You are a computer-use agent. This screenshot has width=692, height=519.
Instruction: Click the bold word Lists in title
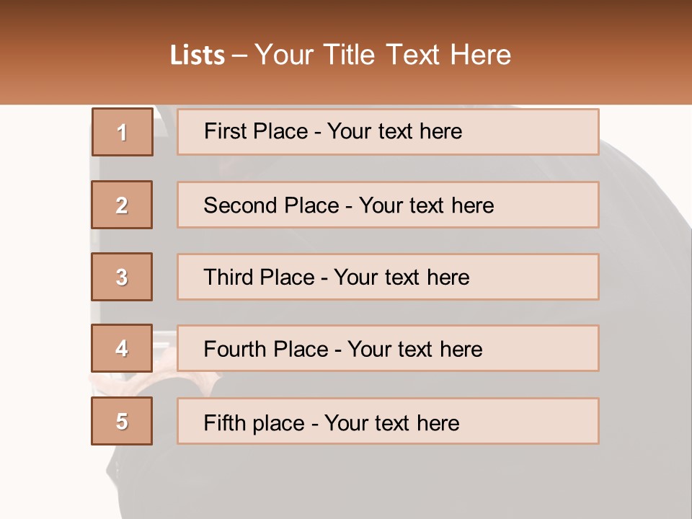coord(197,55)
